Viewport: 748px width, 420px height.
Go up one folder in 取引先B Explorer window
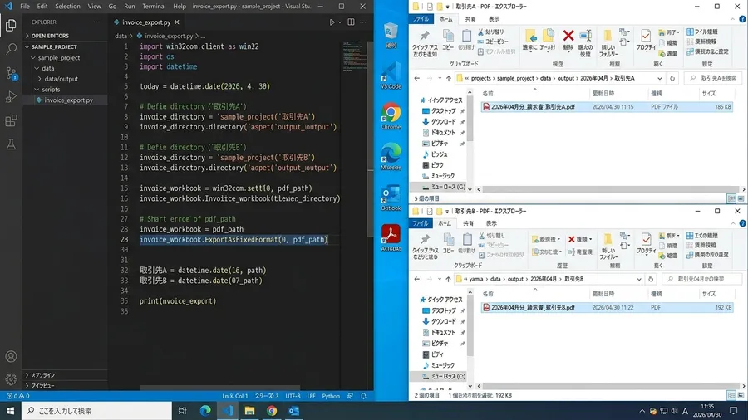coord(448,279)
